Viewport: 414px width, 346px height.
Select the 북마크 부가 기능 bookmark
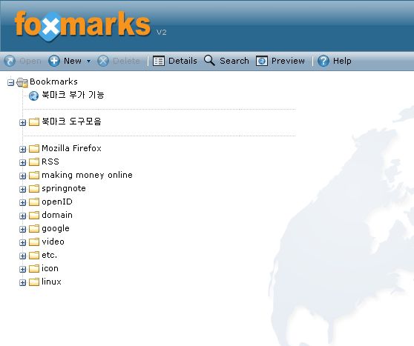click(73, 95)
